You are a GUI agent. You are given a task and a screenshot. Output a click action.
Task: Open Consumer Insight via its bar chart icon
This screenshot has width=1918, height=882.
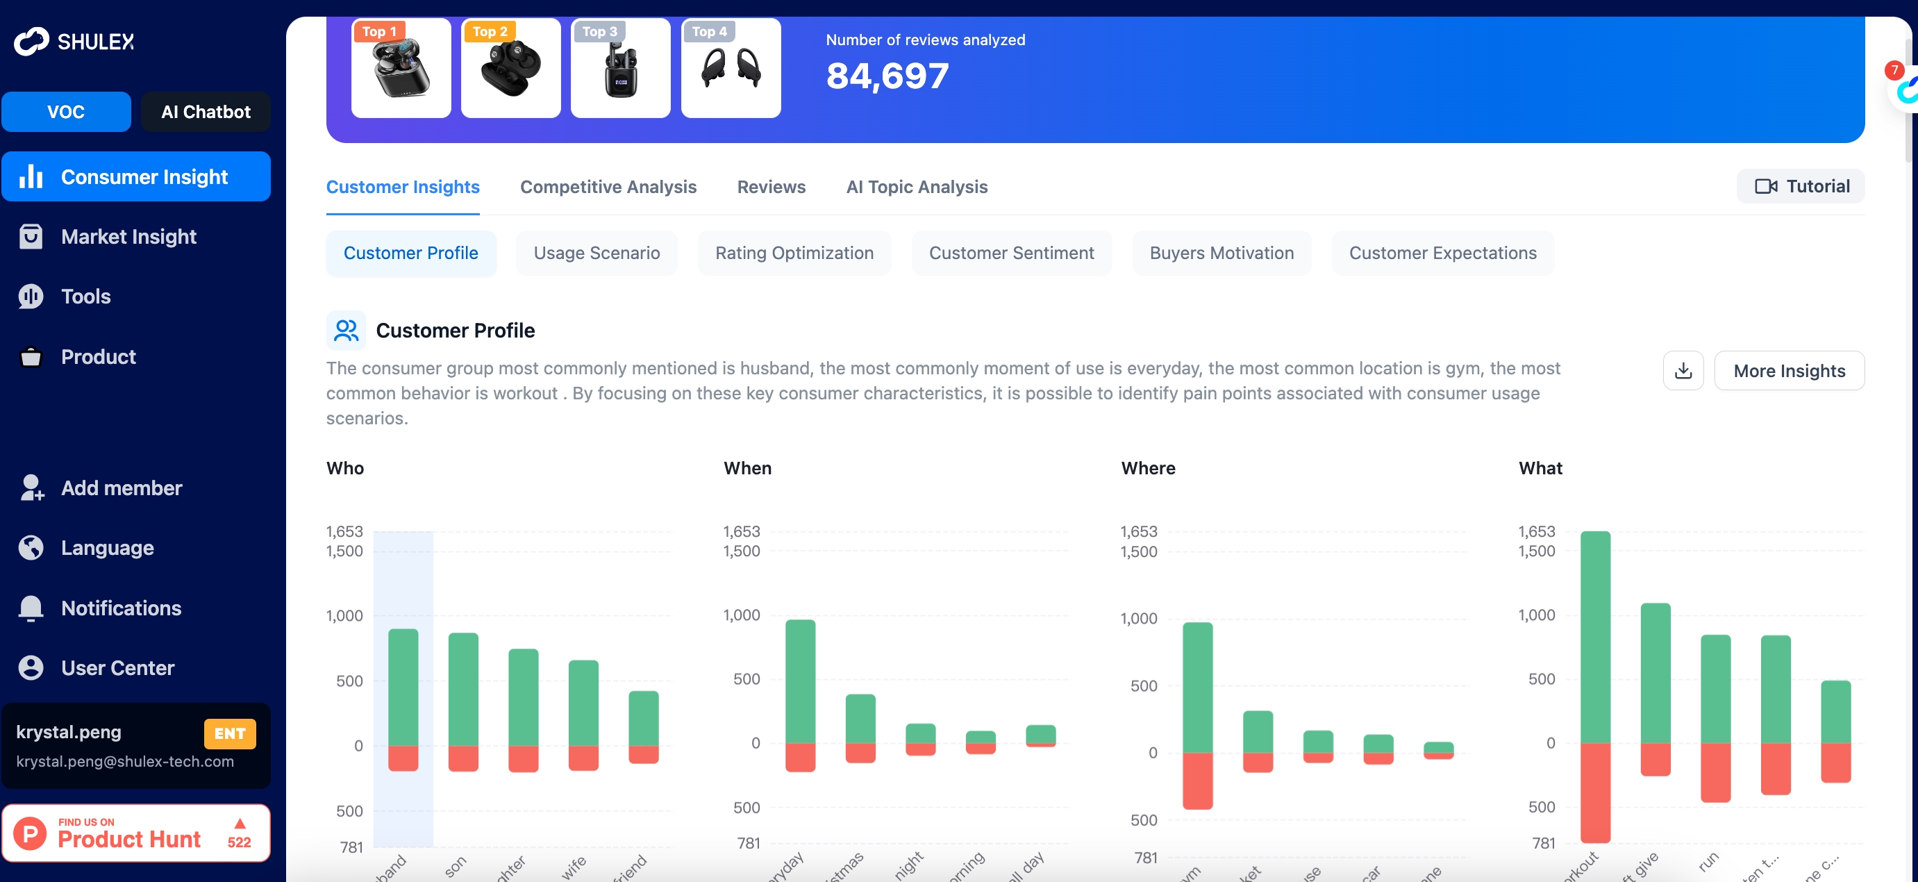[31, 176]
